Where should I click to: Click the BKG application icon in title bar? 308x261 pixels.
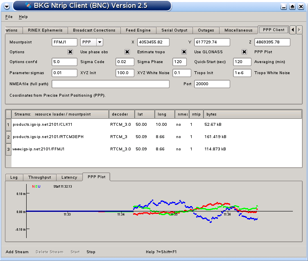(28, 6)
